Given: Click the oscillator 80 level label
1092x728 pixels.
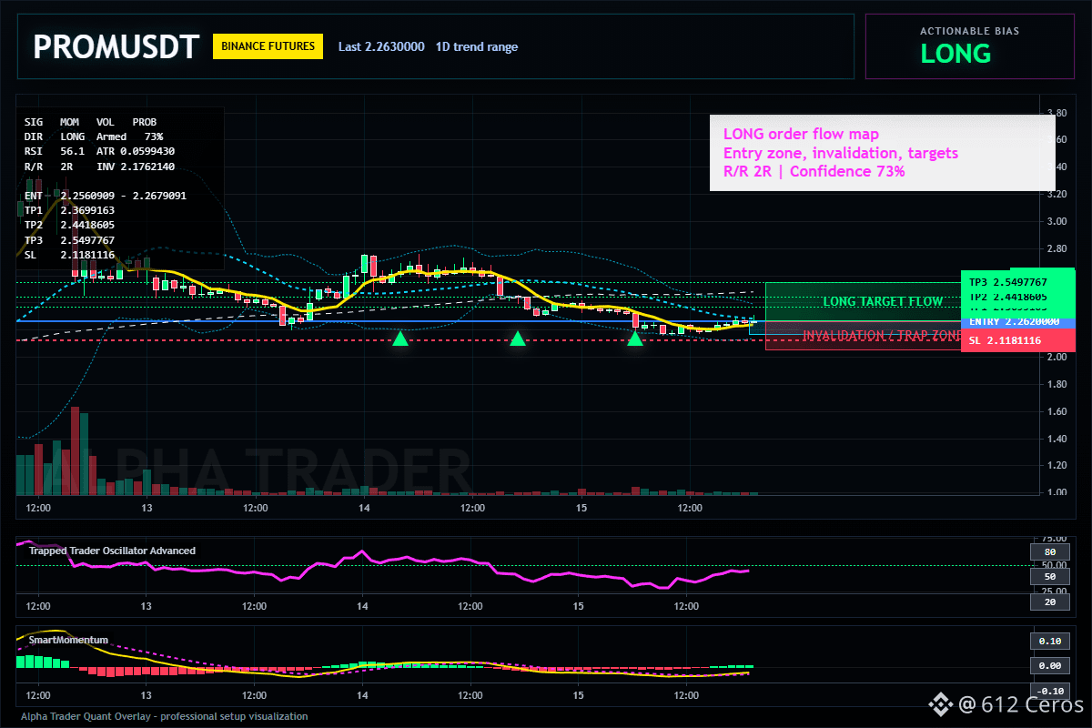Looking at the screenshot, I should (1048, 551).
